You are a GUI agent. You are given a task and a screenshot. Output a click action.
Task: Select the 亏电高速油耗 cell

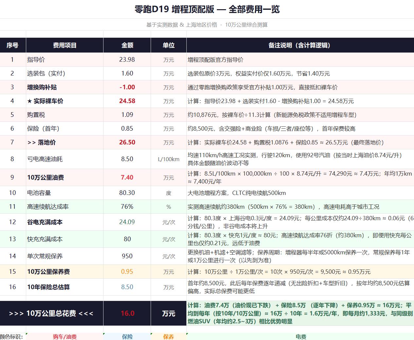pyautogui.click(x=65, y=159)
